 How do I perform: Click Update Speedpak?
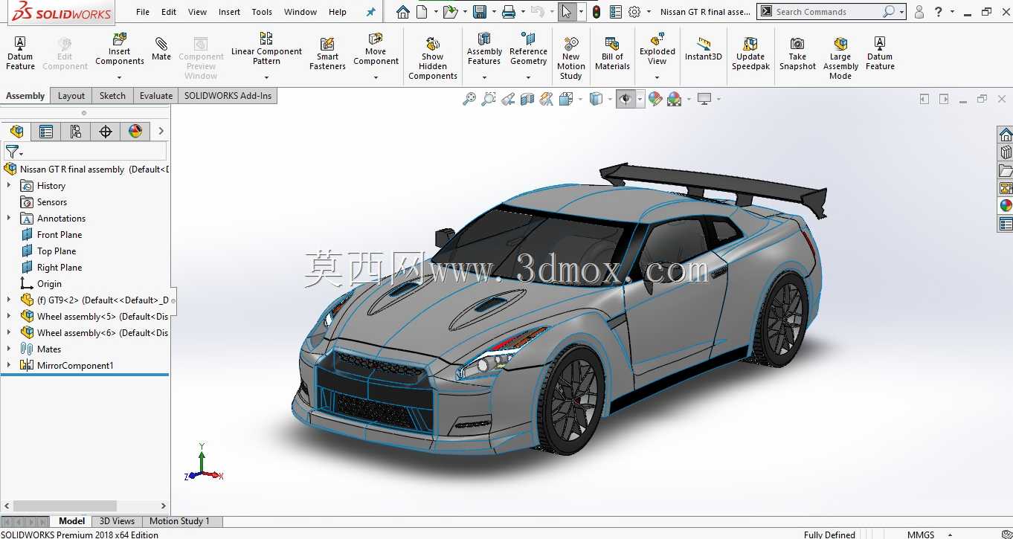tap(750, 54)
